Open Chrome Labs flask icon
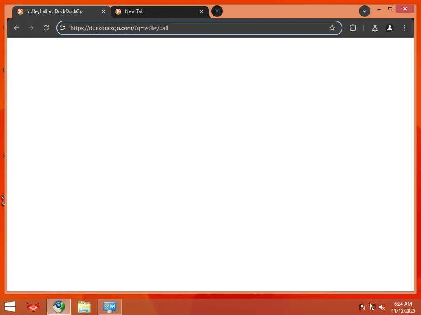 pos(375,28)
